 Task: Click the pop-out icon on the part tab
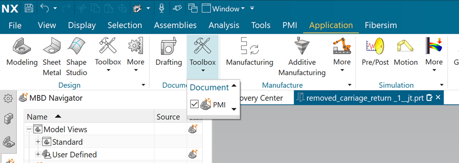(x=430, y=98)
